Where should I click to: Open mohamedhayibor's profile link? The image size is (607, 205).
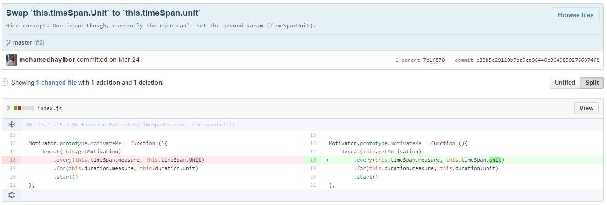pos(47,60)
